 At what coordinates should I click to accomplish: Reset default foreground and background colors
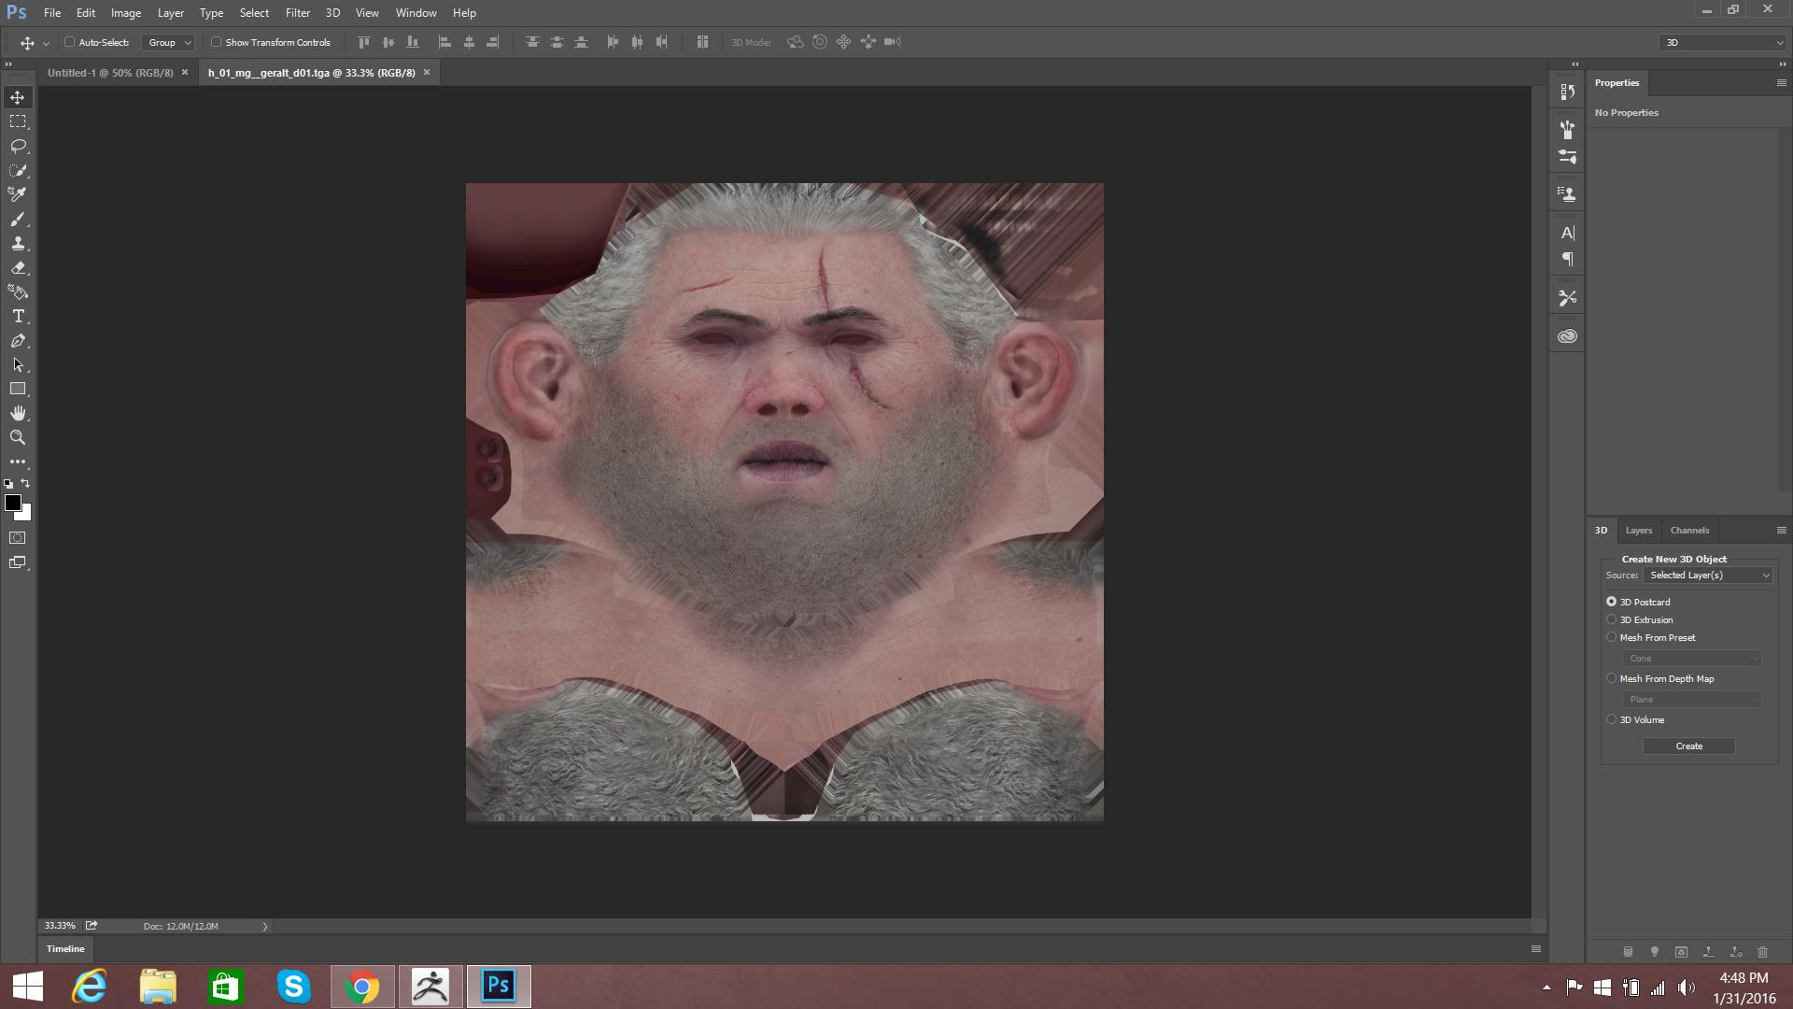tap(8, 484)
